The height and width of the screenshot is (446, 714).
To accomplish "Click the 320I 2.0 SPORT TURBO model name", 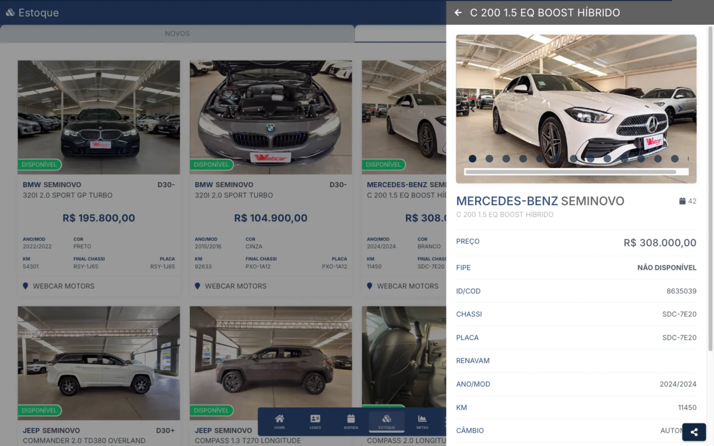I will pos(234,195).
